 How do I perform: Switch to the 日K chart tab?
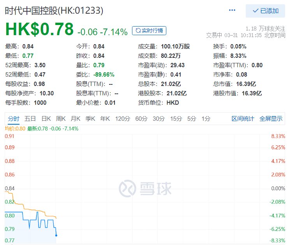[46, 118]
